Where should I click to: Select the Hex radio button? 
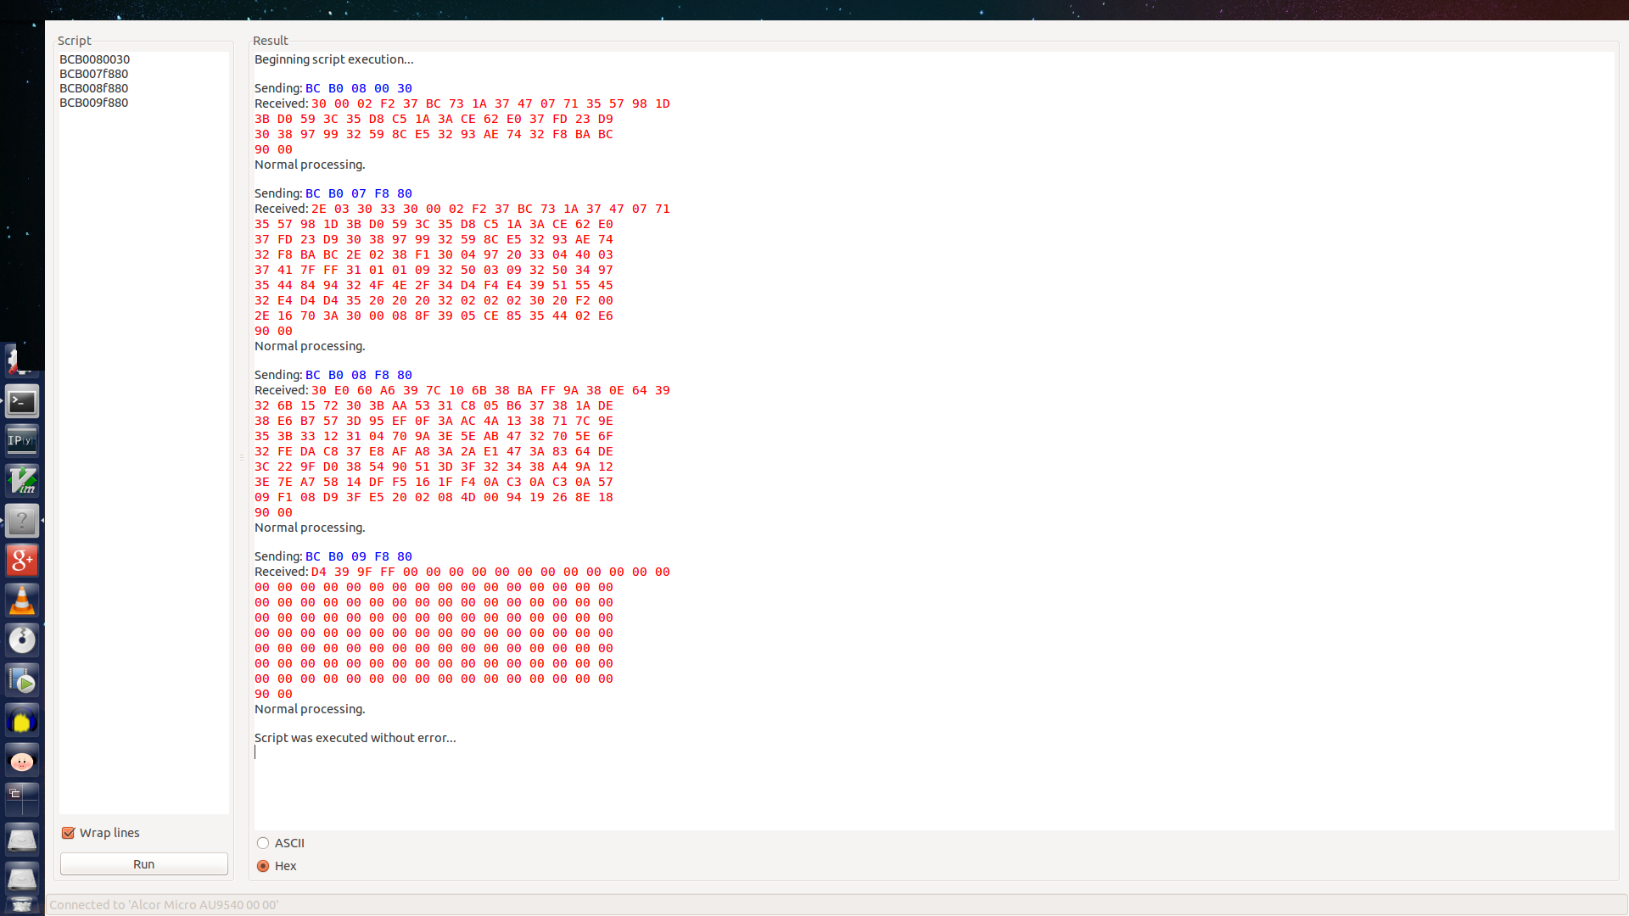click(263, 866)
